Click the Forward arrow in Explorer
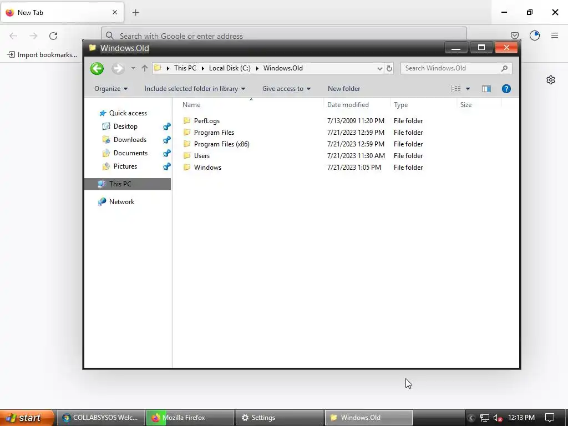Screen dimensions: 568x426 coord(118,68)
